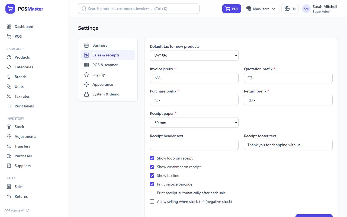Click the Adjustments sliders icon

coord(9,136)
